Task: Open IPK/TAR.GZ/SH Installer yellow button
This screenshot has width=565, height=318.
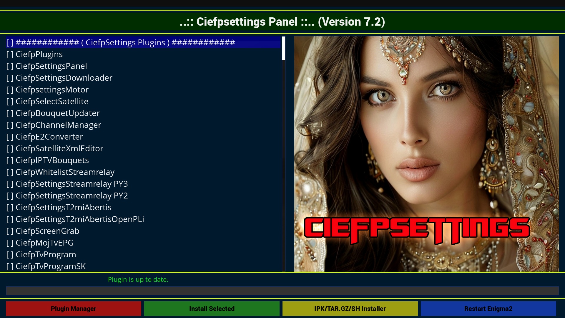Action: click(x=350, y=309)
